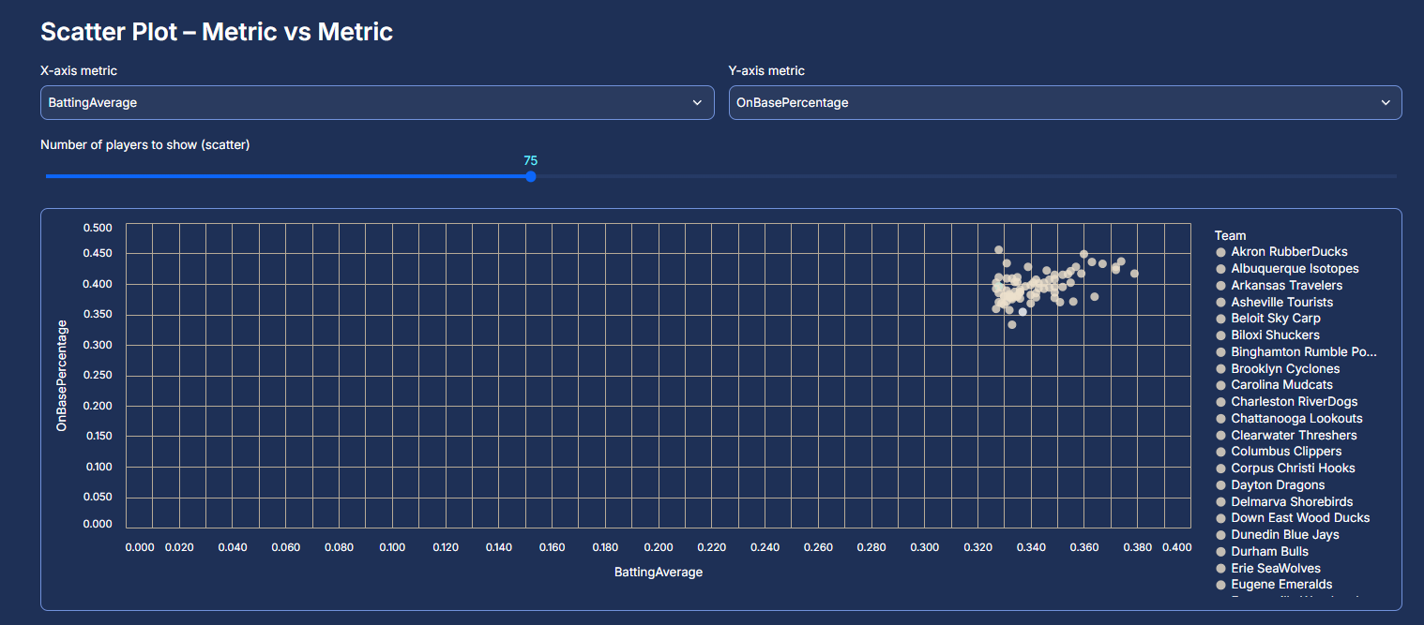This screenshot has height=625, width=1424.
Task: Click the 0.400 x-axis tick label
Action: (x=1176, y=548)
